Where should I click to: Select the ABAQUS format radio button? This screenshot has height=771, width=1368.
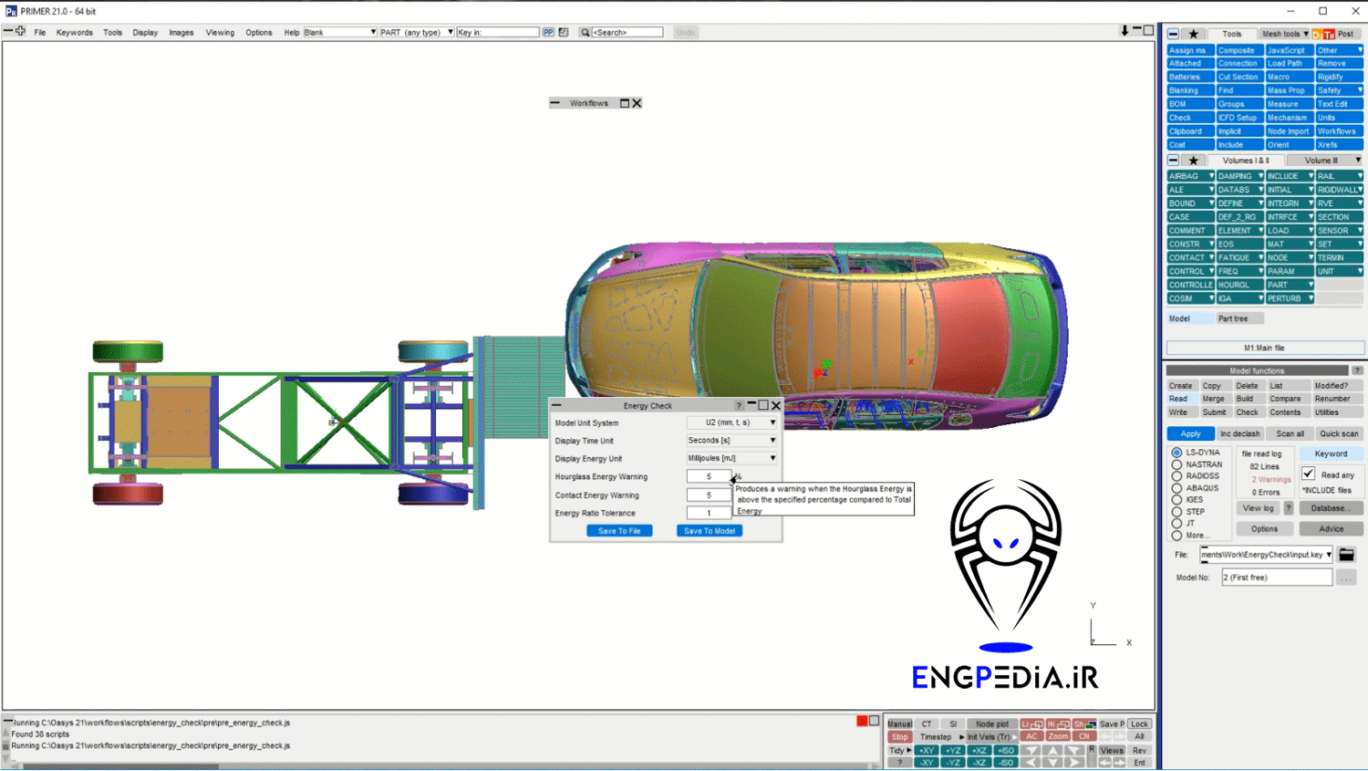tap(1176, 488)
